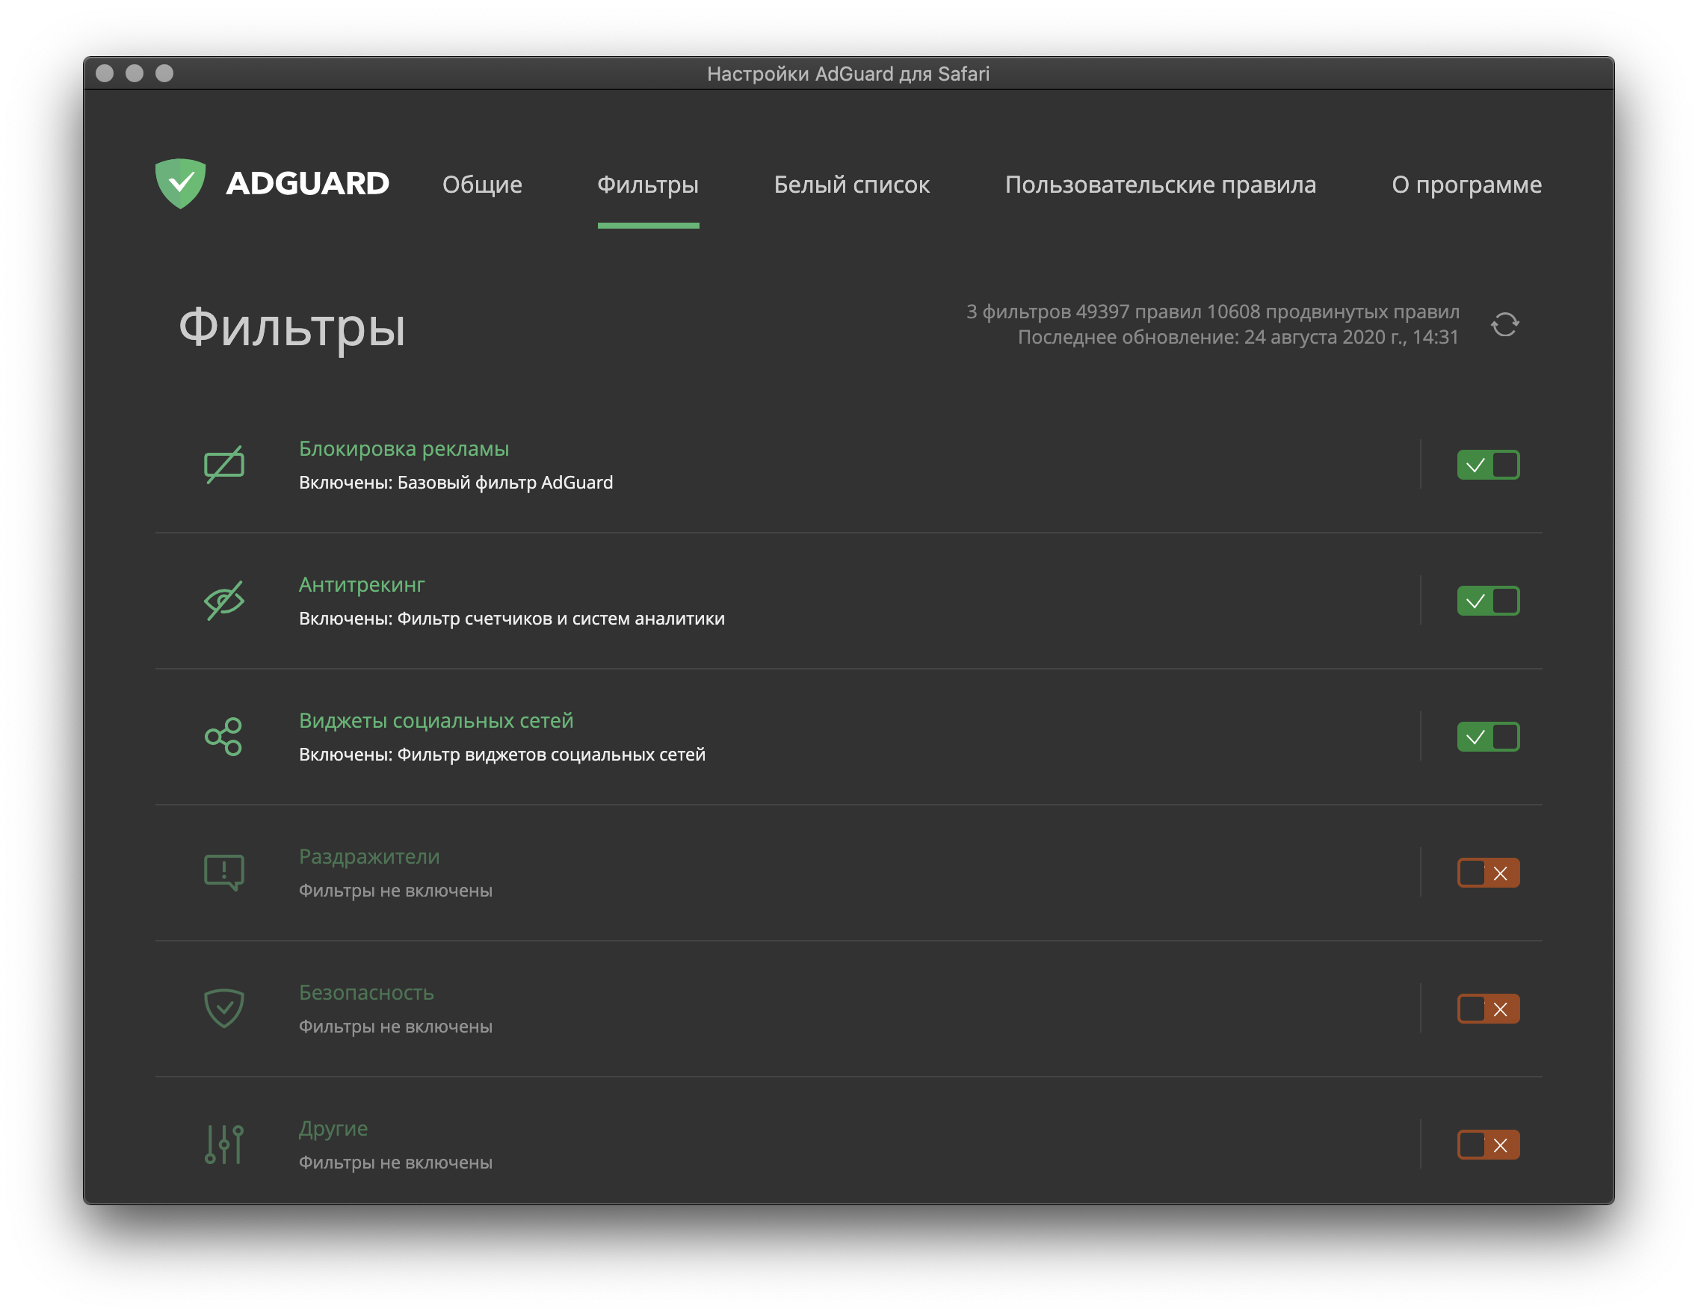Click the window title 'Настройки AdGuard для Safari'
The height and width of the screenshot is (1315, 1698).
848,74
